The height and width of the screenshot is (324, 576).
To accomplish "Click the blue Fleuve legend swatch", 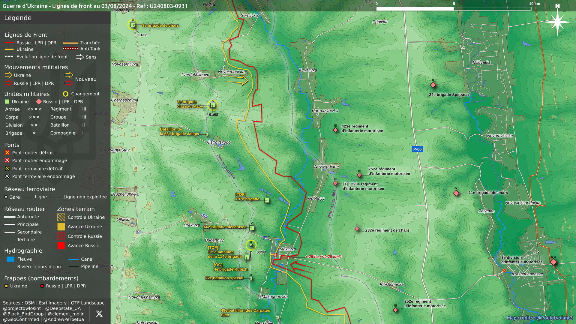I will point(10,259).
